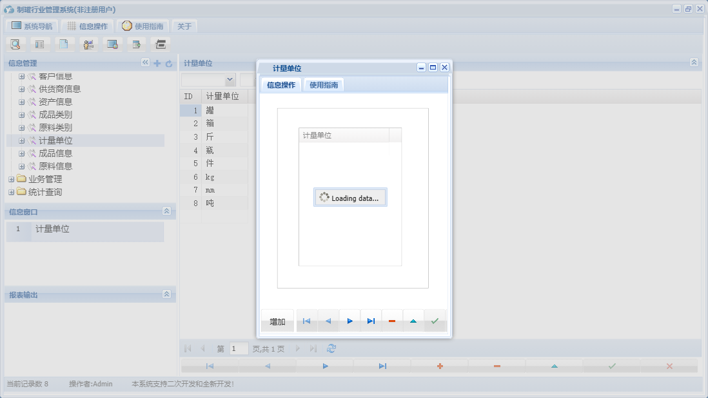This screenshot has height=398, width=708.
Task: Select 资产信息 in the tree
Action: [x=55, y=102]
